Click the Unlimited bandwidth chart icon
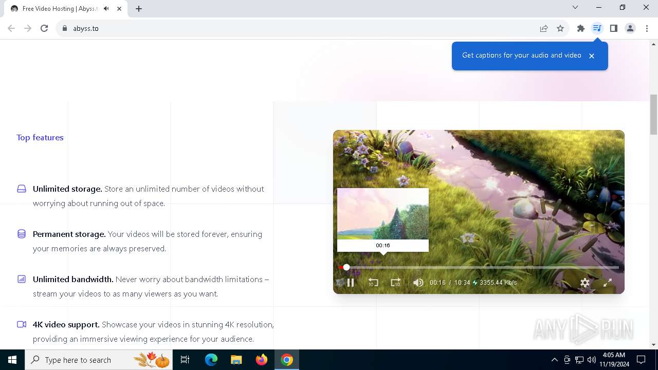 (x=22, y=279)
